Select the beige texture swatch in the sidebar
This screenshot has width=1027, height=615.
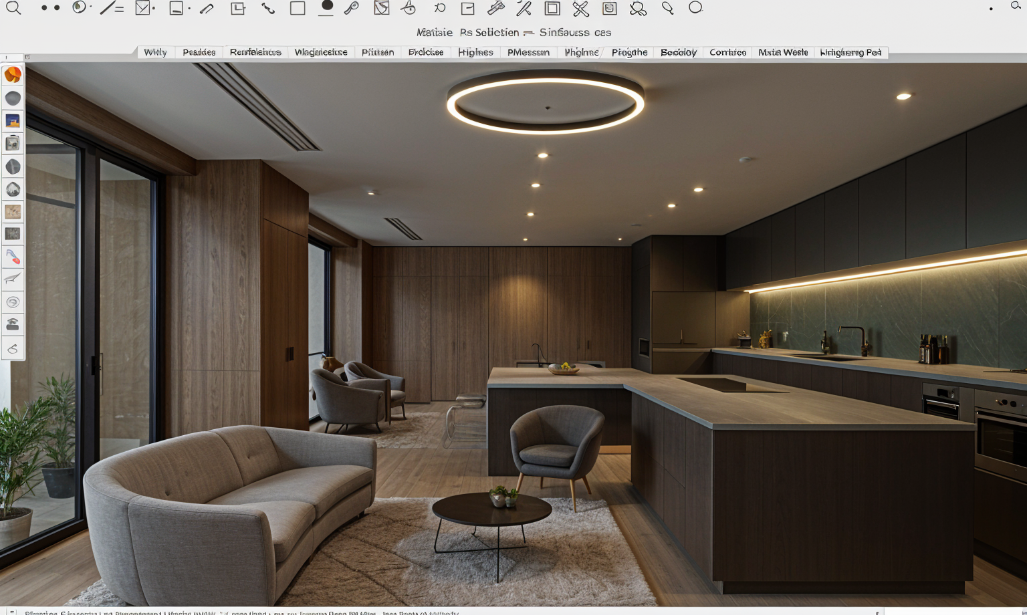[x=13, y=212]
